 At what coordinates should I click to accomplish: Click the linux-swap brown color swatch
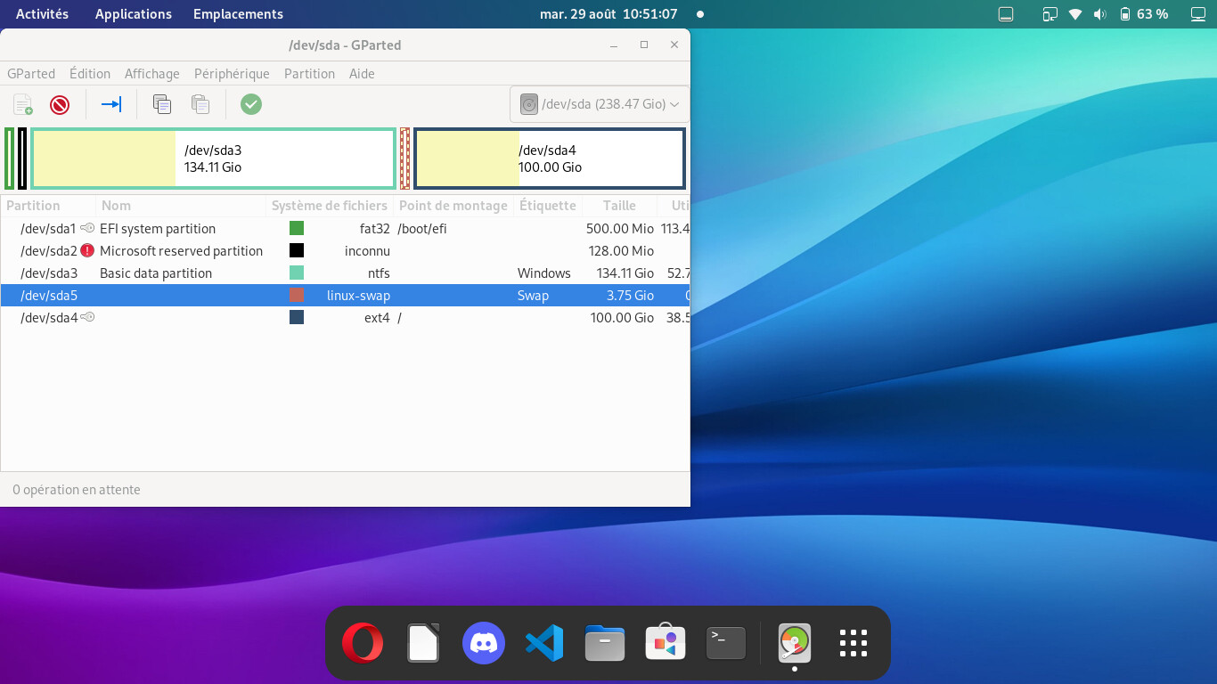click(297, 296)
